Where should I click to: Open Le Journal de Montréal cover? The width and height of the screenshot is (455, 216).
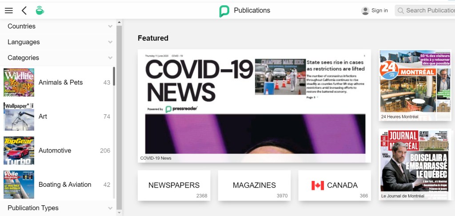pyautogui.click(x=415, y=164)
